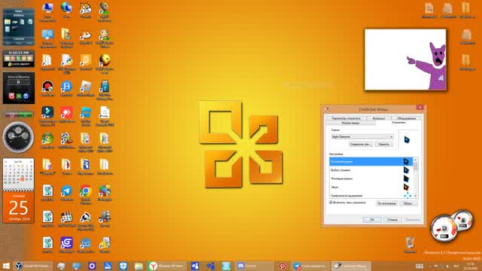
Task: Select the 'Указатели' pointers tab
Action: point(398,123)
